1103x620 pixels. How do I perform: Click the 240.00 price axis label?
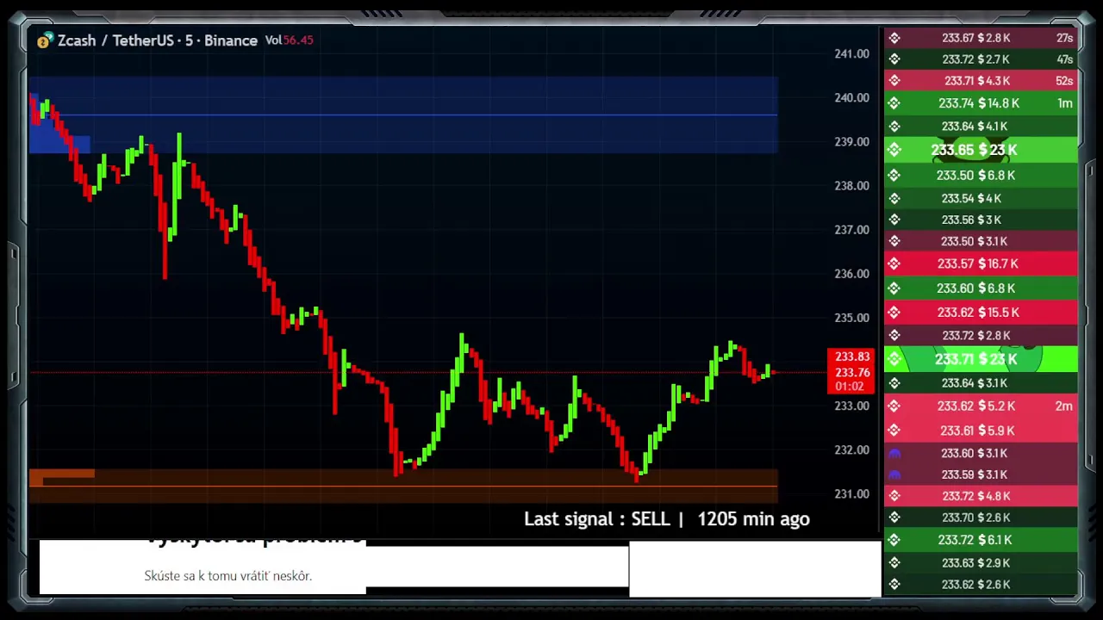(x=851, y=97)
